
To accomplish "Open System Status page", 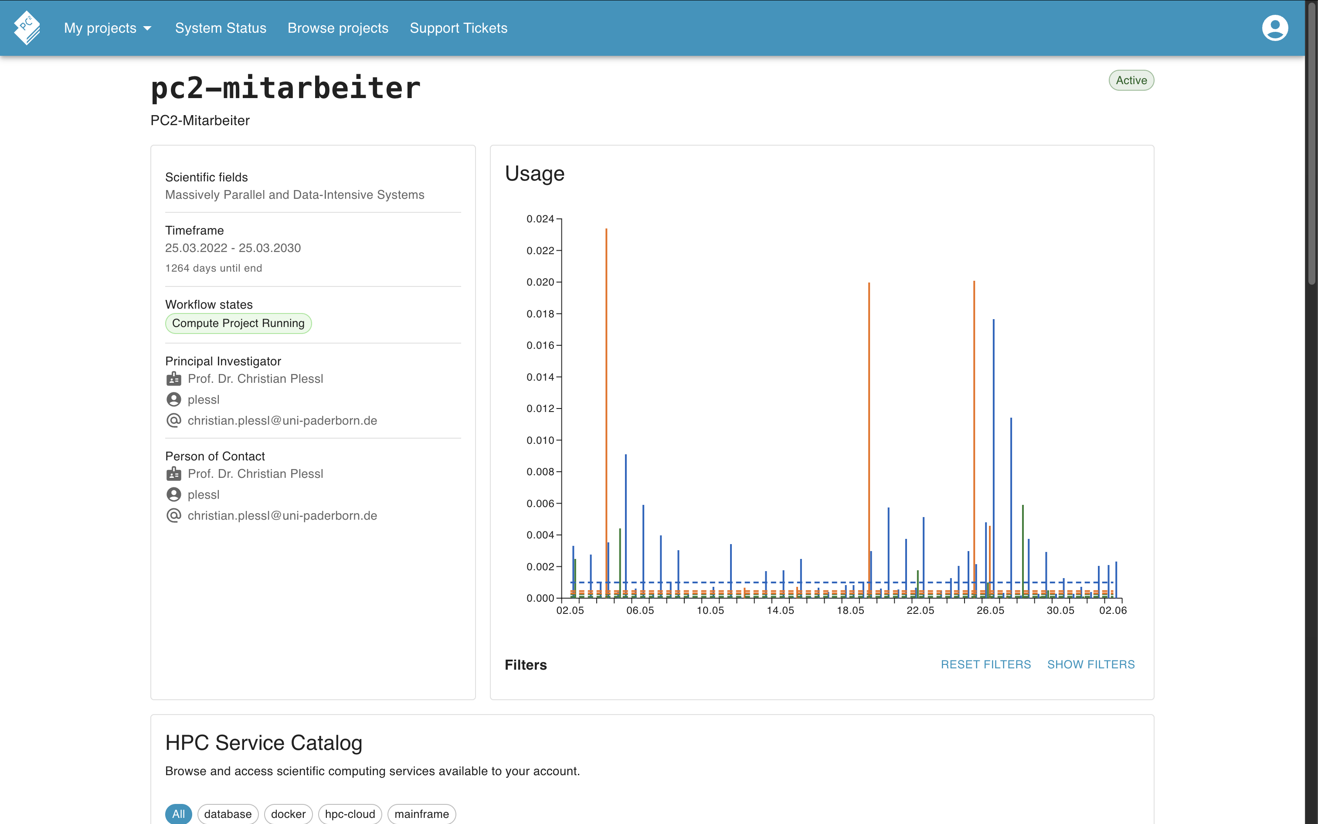I will click(221, 28).
